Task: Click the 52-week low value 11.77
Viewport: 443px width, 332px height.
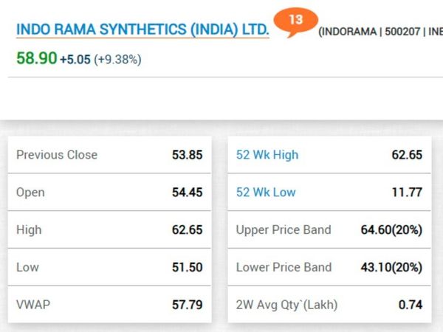Action: (x=407, y=193)
